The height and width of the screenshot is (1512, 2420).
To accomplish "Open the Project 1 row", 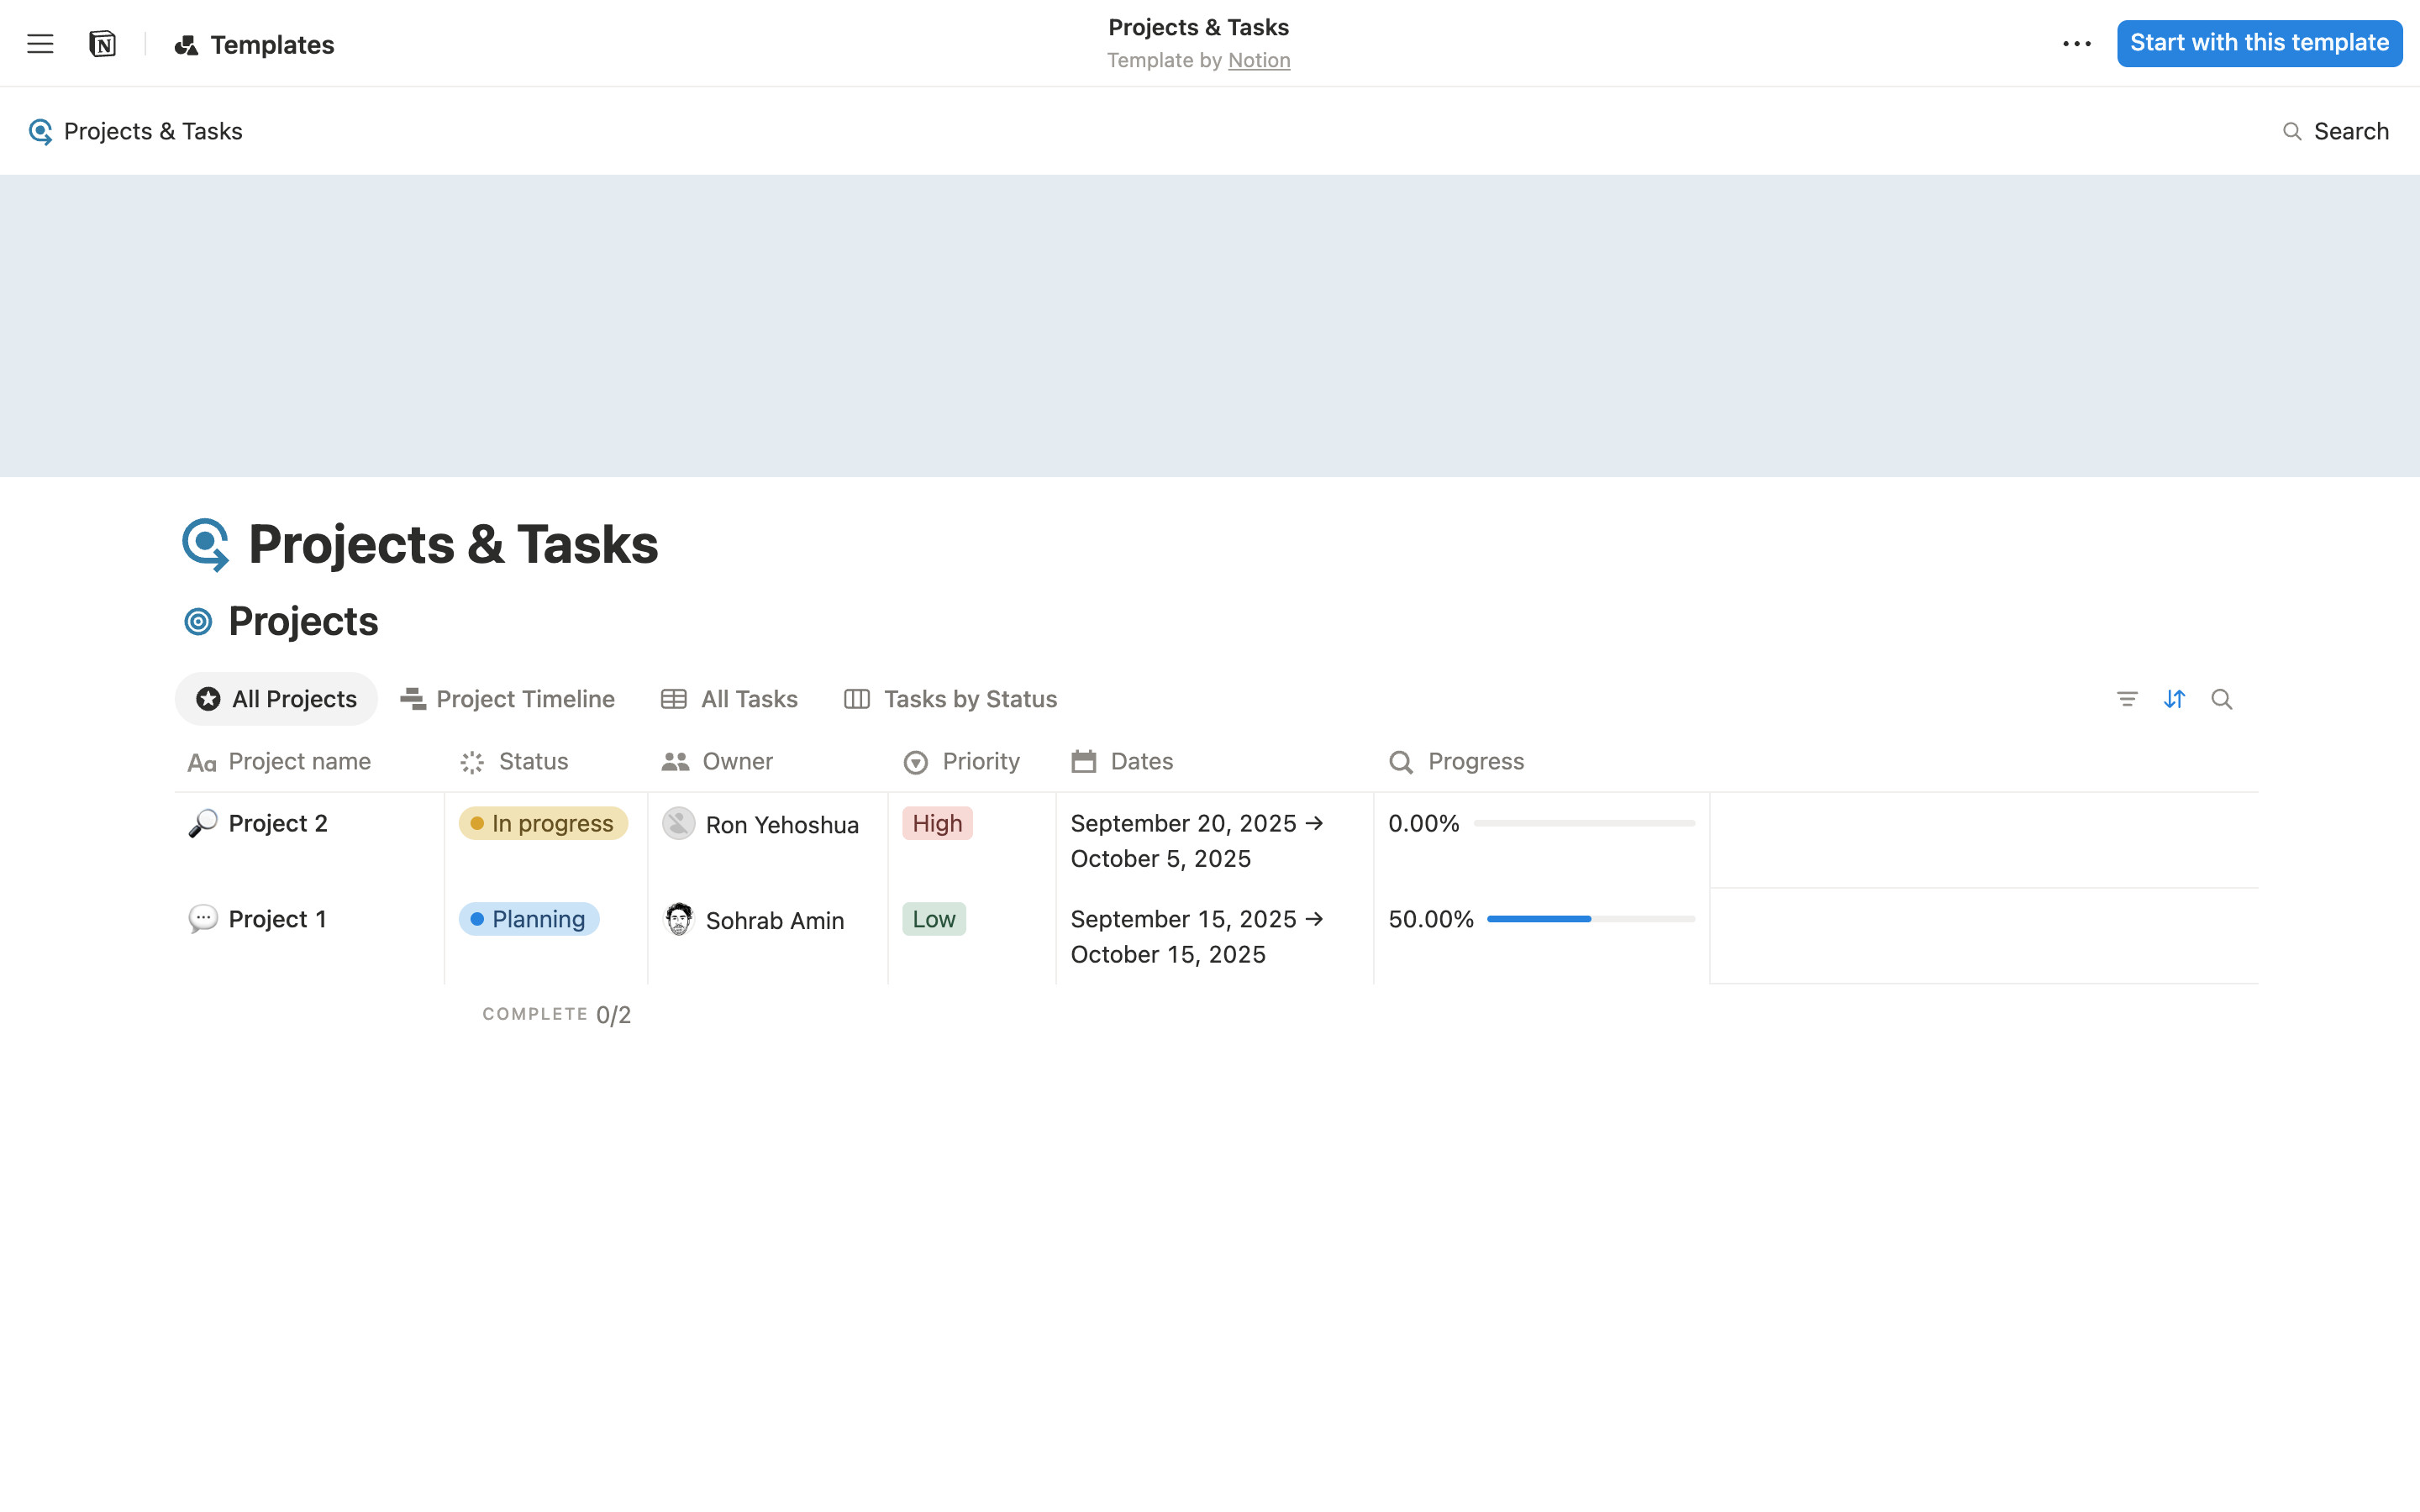I will [277, 919].
